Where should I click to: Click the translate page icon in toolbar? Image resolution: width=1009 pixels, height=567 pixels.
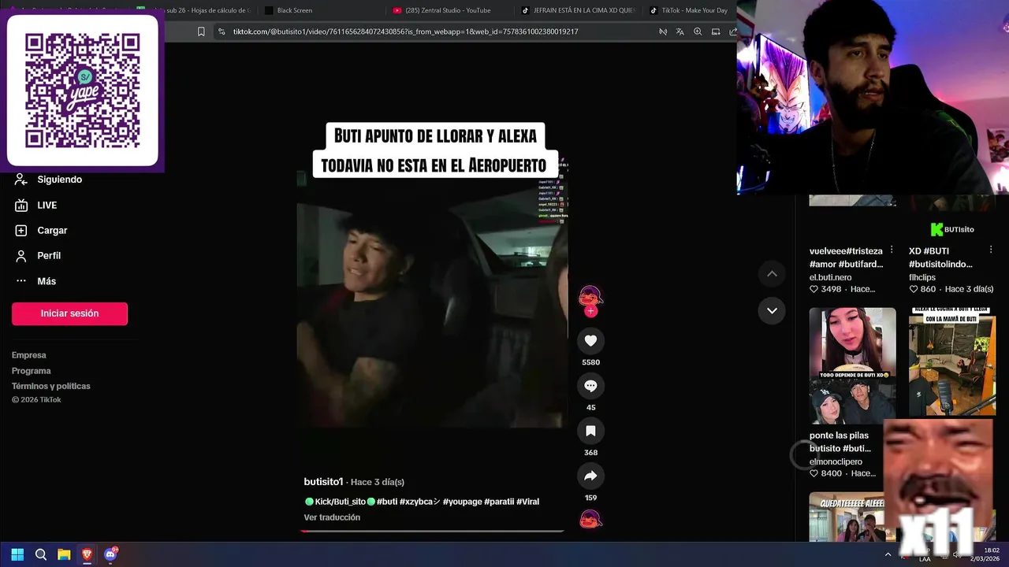click(679, 31)
